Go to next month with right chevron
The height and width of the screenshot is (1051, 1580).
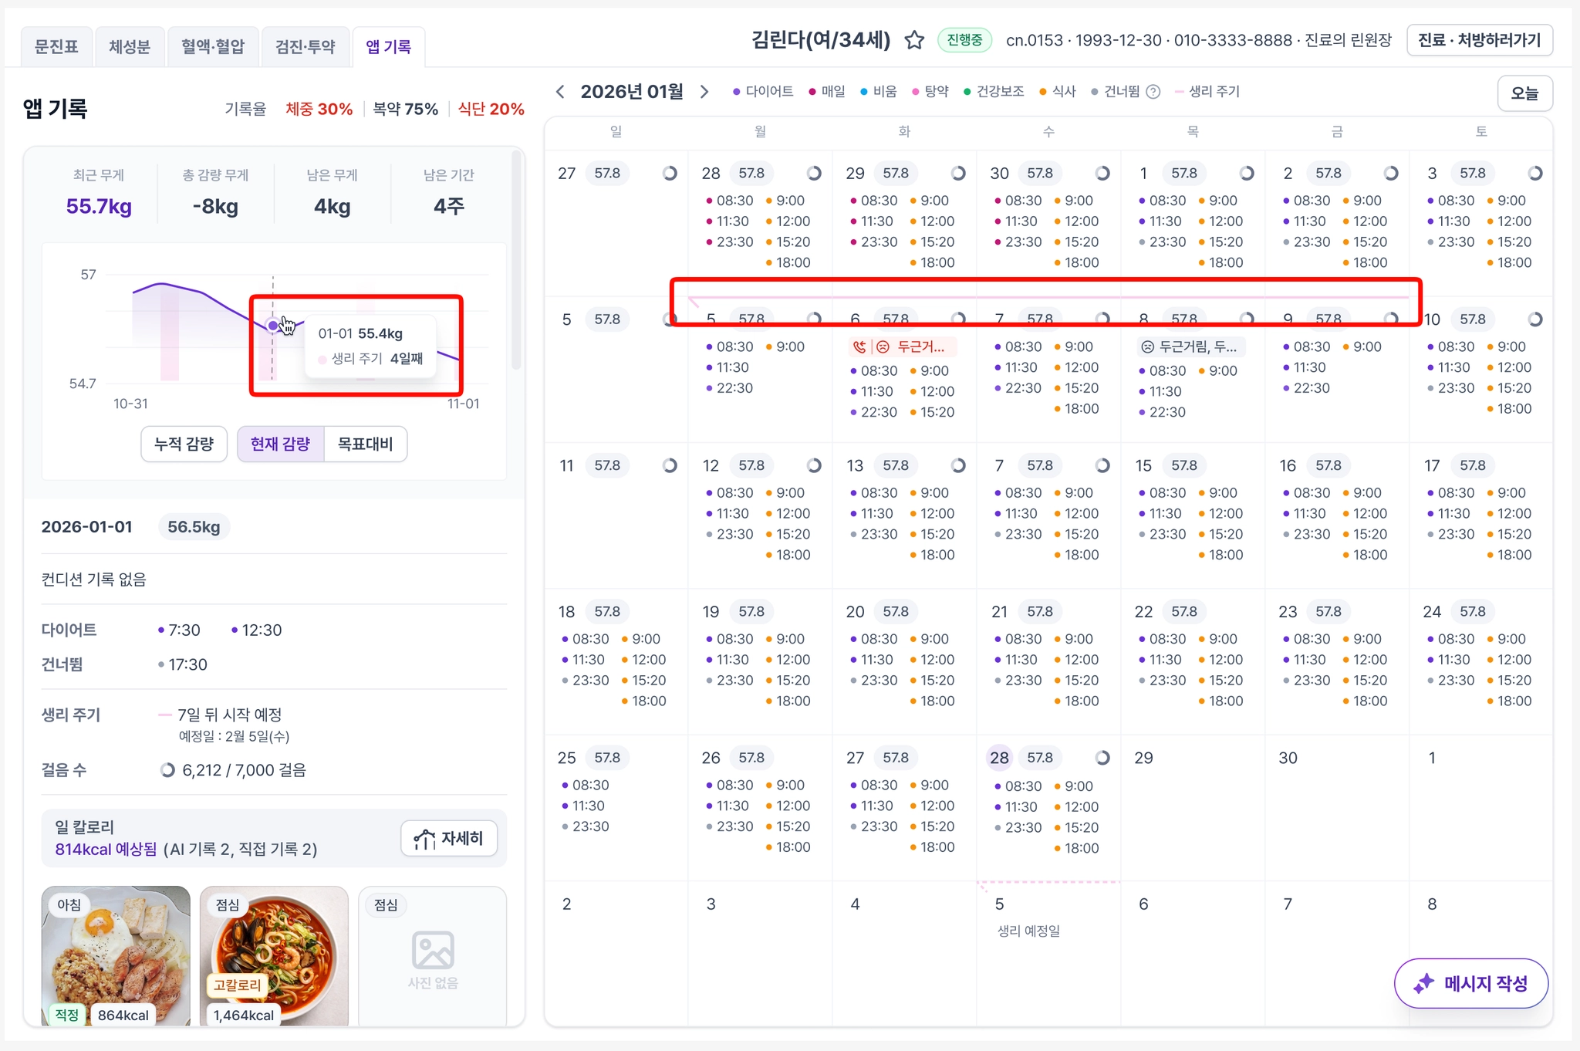704,92
